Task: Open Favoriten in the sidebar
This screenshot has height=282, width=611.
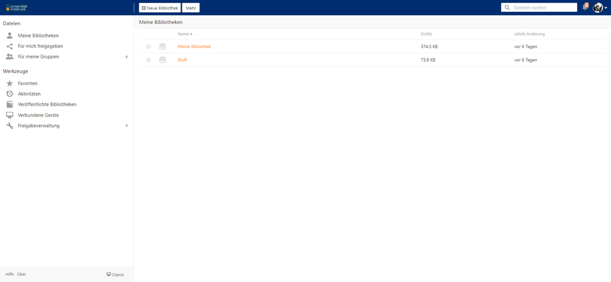Action: pos(28,84)
